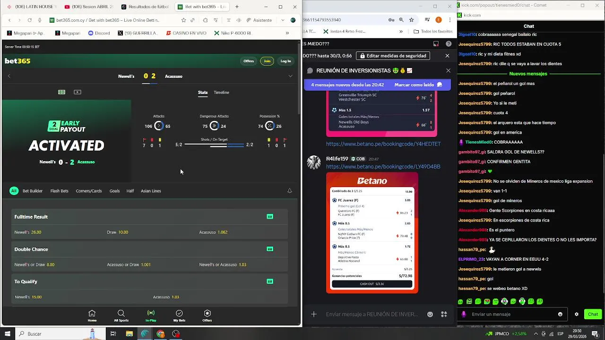Open emoji picker in Discord message box
This screenshot has height=340, width=605.
(430, 314)
